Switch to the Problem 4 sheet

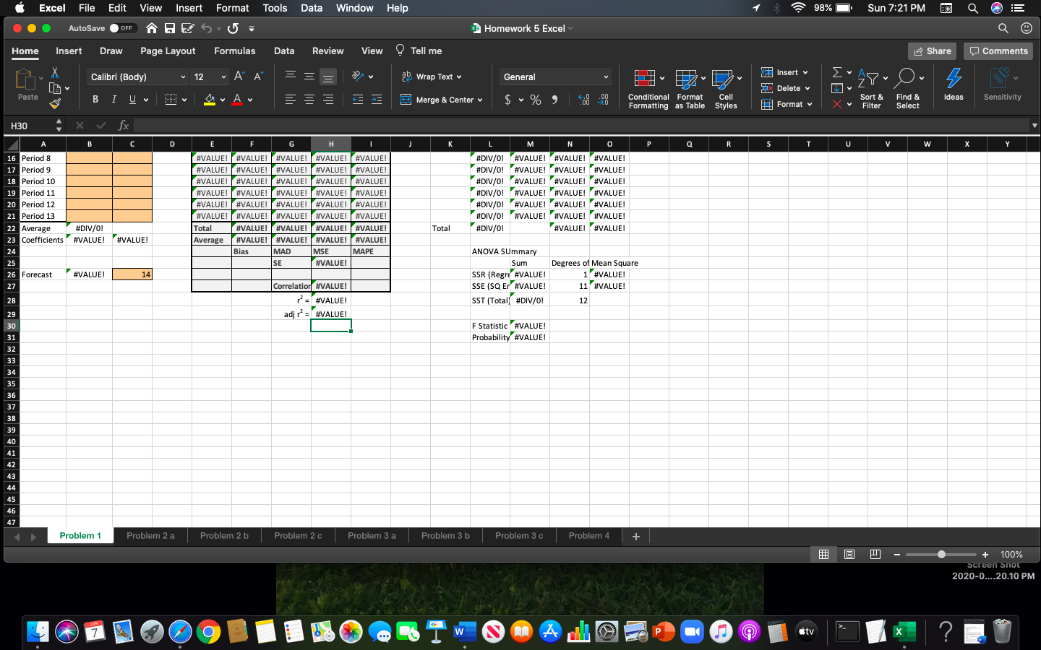[x=588, y=535]
